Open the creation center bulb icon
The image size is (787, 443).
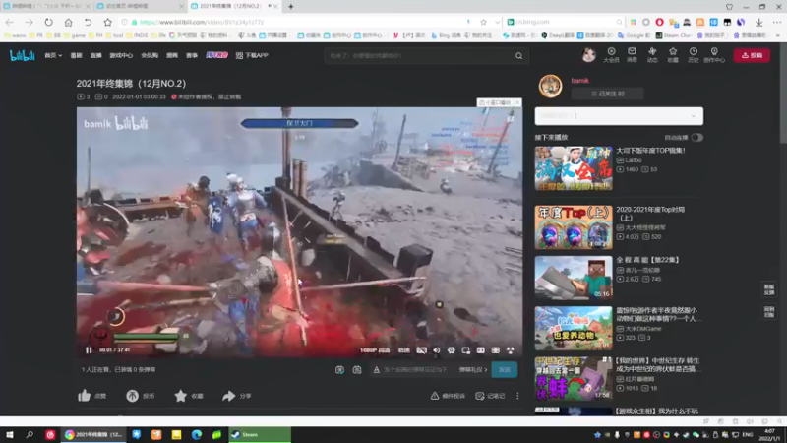pyautogui.click(x=714, y=55)
